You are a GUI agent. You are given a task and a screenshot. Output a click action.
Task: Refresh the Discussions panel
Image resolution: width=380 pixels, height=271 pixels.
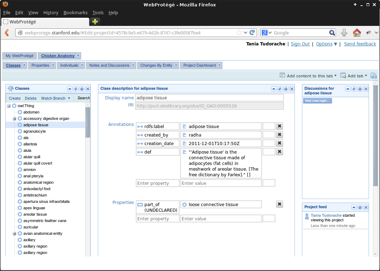tap(354, 89)
